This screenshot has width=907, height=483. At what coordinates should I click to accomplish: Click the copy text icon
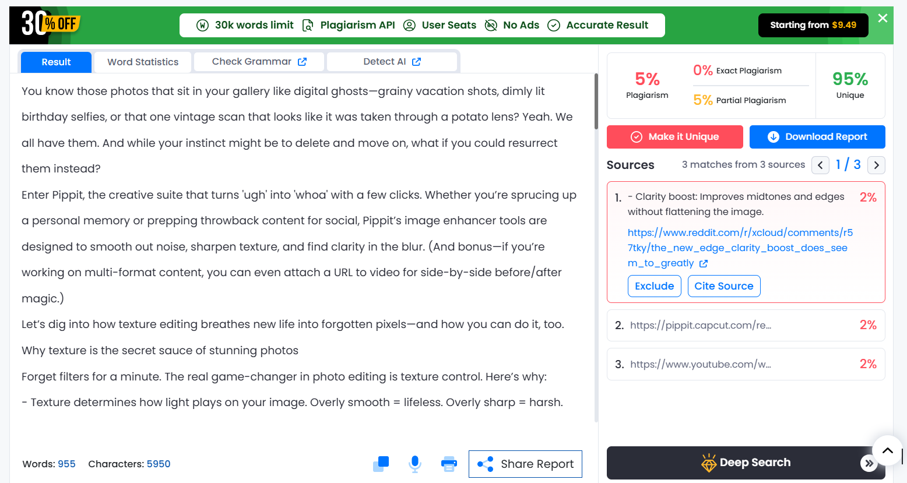coord(381,464)
